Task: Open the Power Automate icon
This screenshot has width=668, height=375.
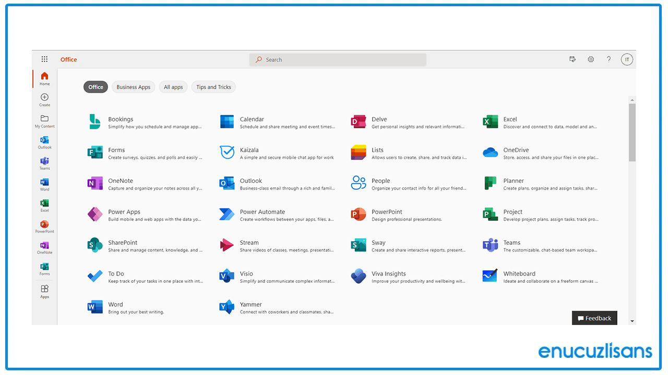Action: pos(227,215)
